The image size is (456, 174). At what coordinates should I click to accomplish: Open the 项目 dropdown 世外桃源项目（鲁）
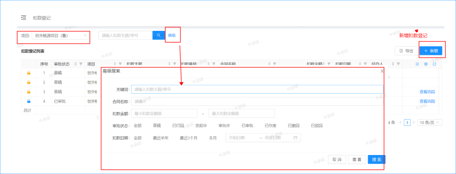[x=60, y=35]
